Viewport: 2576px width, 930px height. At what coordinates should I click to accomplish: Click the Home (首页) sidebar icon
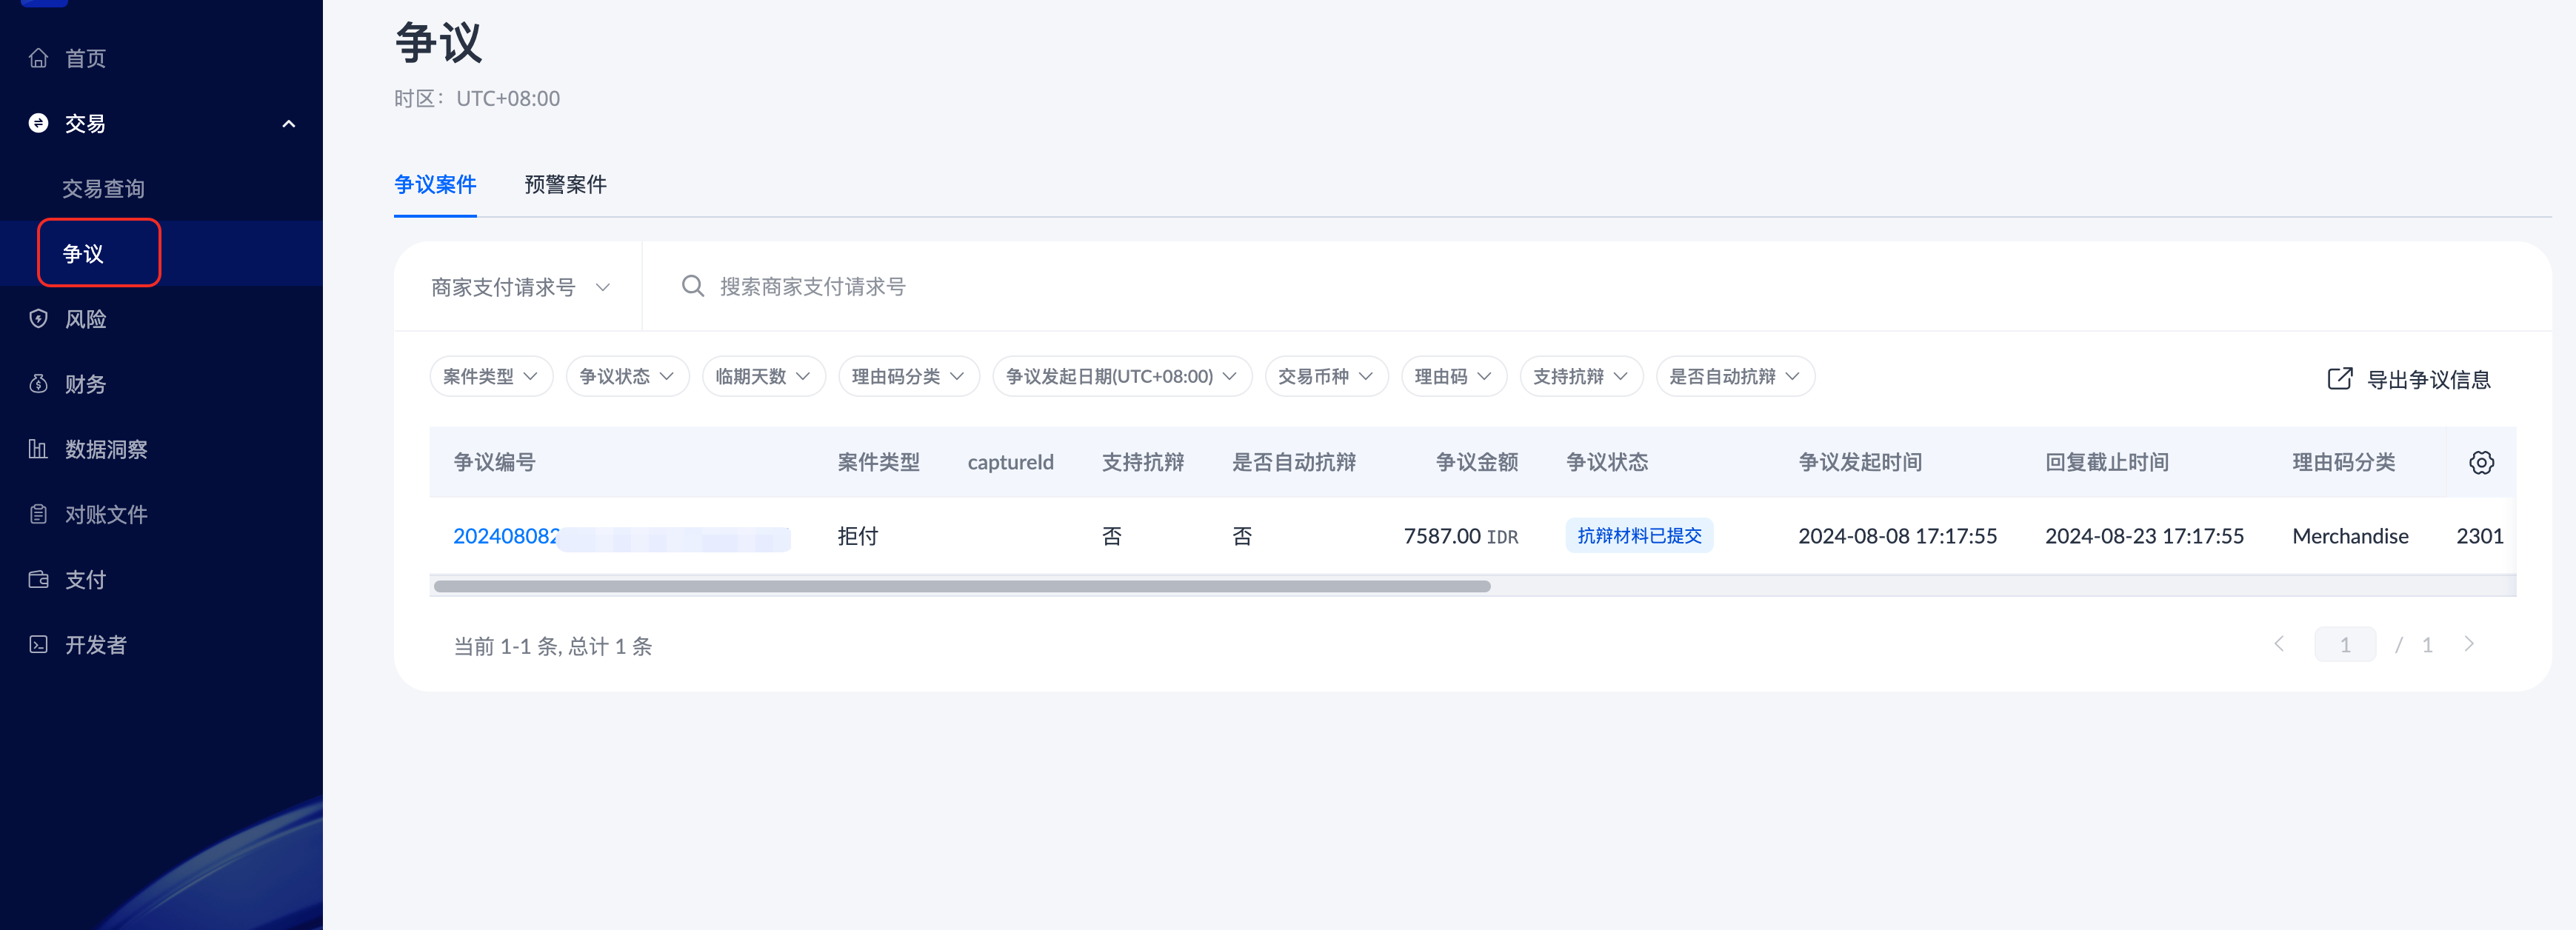point(38,58)
